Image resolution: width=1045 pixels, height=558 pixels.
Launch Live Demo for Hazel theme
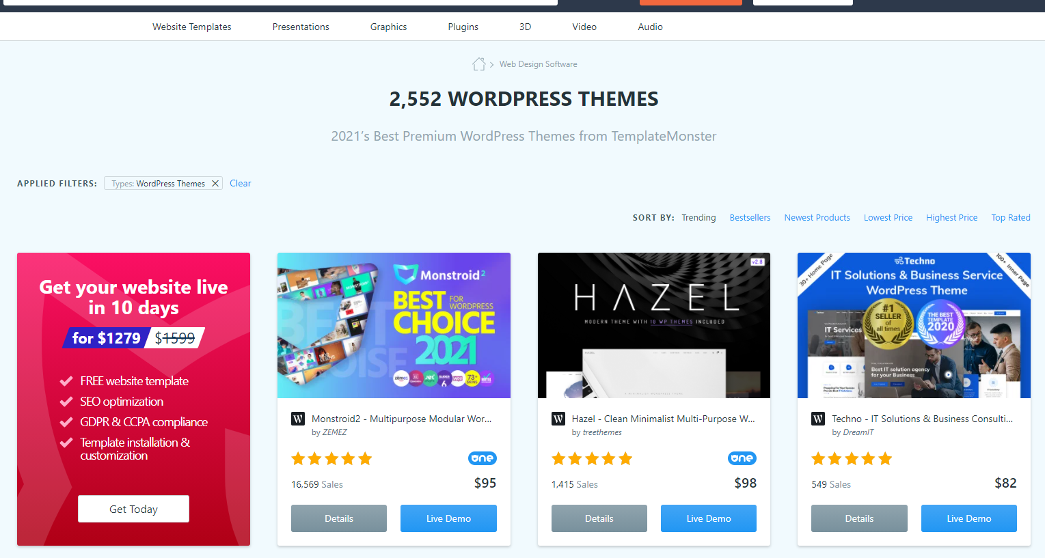coord(709,518)
